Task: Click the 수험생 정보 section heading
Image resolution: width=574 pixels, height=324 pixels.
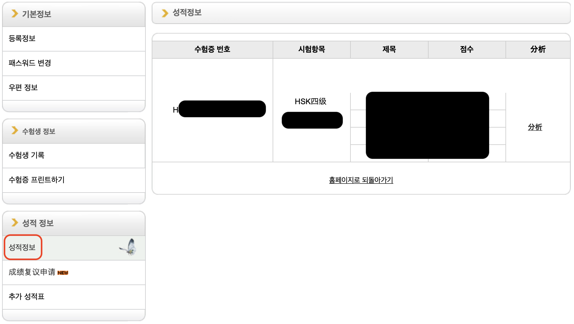Action: pyautogui.click(x=39, y=131)
